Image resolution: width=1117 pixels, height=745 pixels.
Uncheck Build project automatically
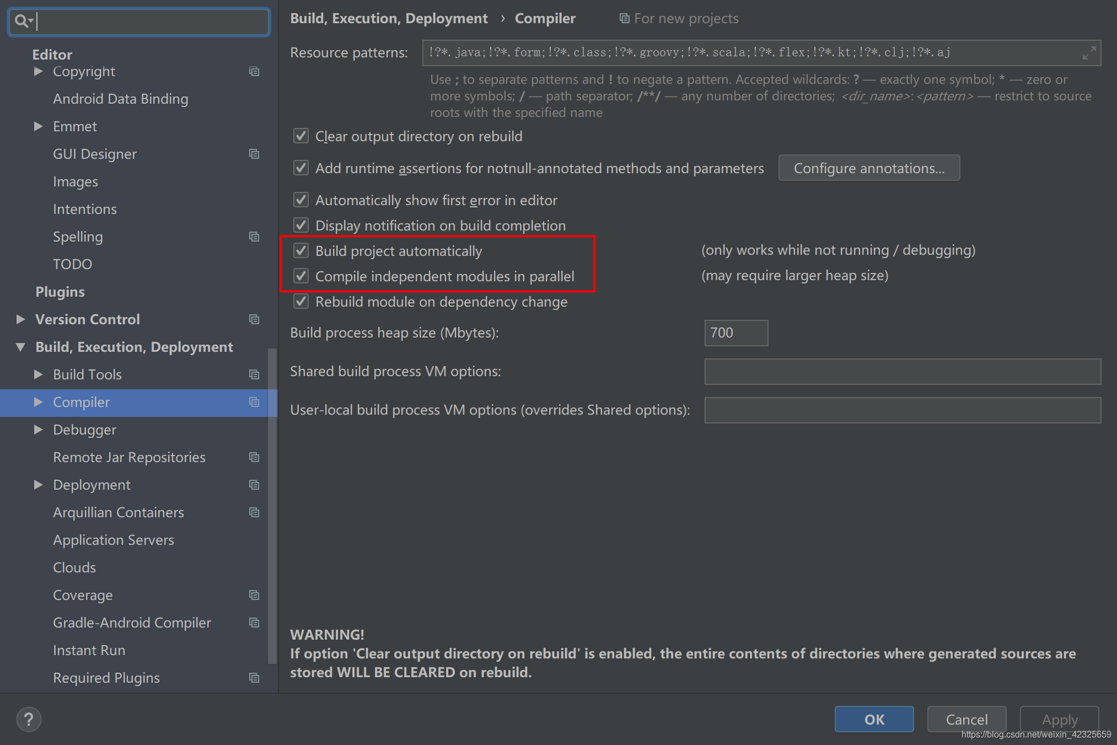pos(301,251)
